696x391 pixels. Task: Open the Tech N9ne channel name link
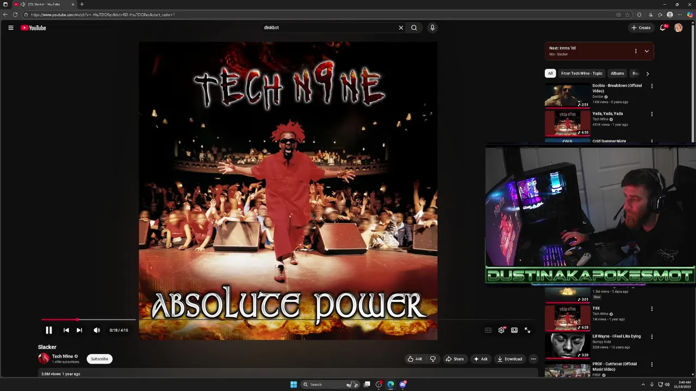coord(63,356)
